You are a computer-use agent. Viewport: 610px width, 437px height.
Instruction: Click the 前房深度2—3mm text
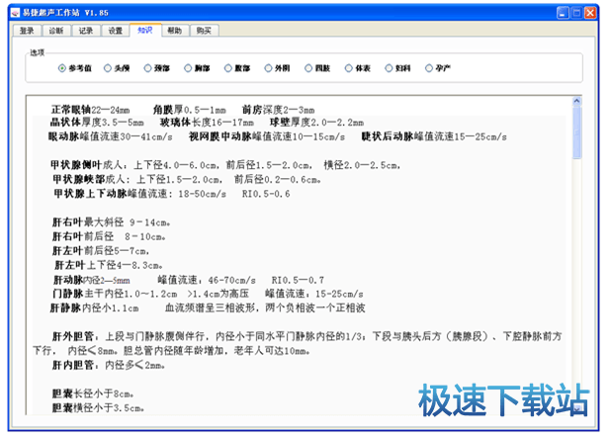coord(278,110)
